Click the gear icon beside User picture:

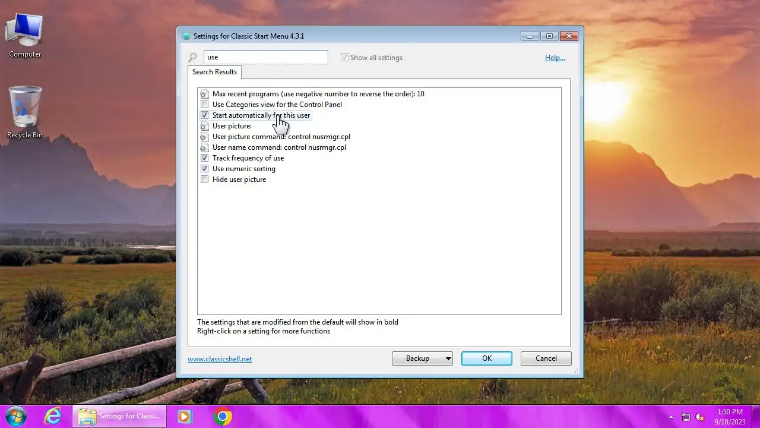[204, 126]
